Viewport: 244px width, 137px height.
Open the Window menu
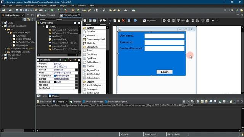[82, 6]
